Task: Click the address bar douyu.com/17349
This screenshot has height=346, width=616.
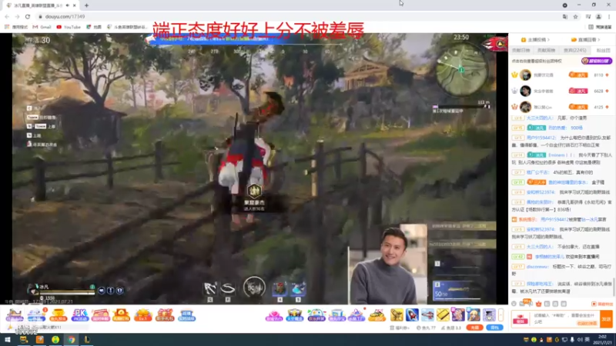Action: click(65, 16)
